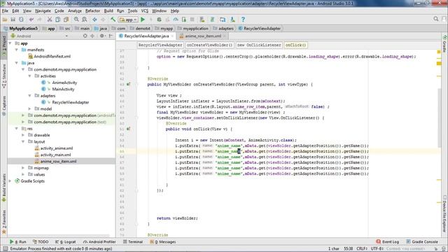The width and height of the screenshot is (448, 252).
Task: Open the Build menu
Action: (108, 11)
